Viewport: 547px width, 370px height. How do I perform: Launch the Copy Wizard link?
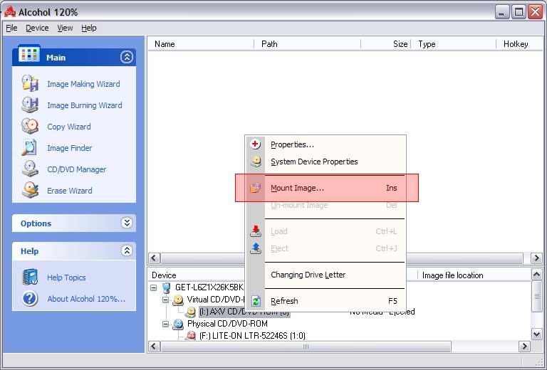click(x=68, y=127)
